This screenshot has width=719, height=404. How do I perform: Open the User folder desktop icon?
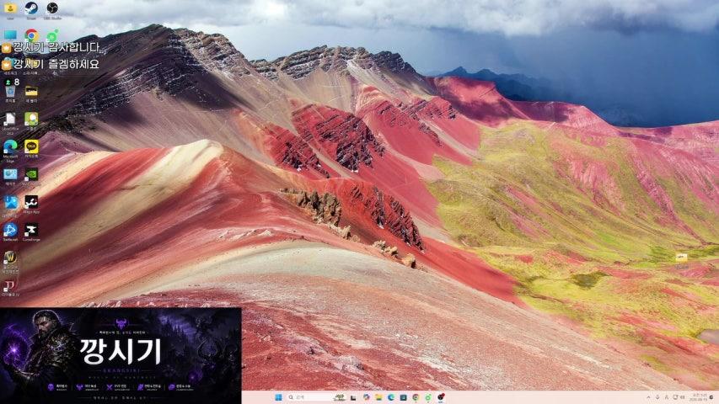10,8
